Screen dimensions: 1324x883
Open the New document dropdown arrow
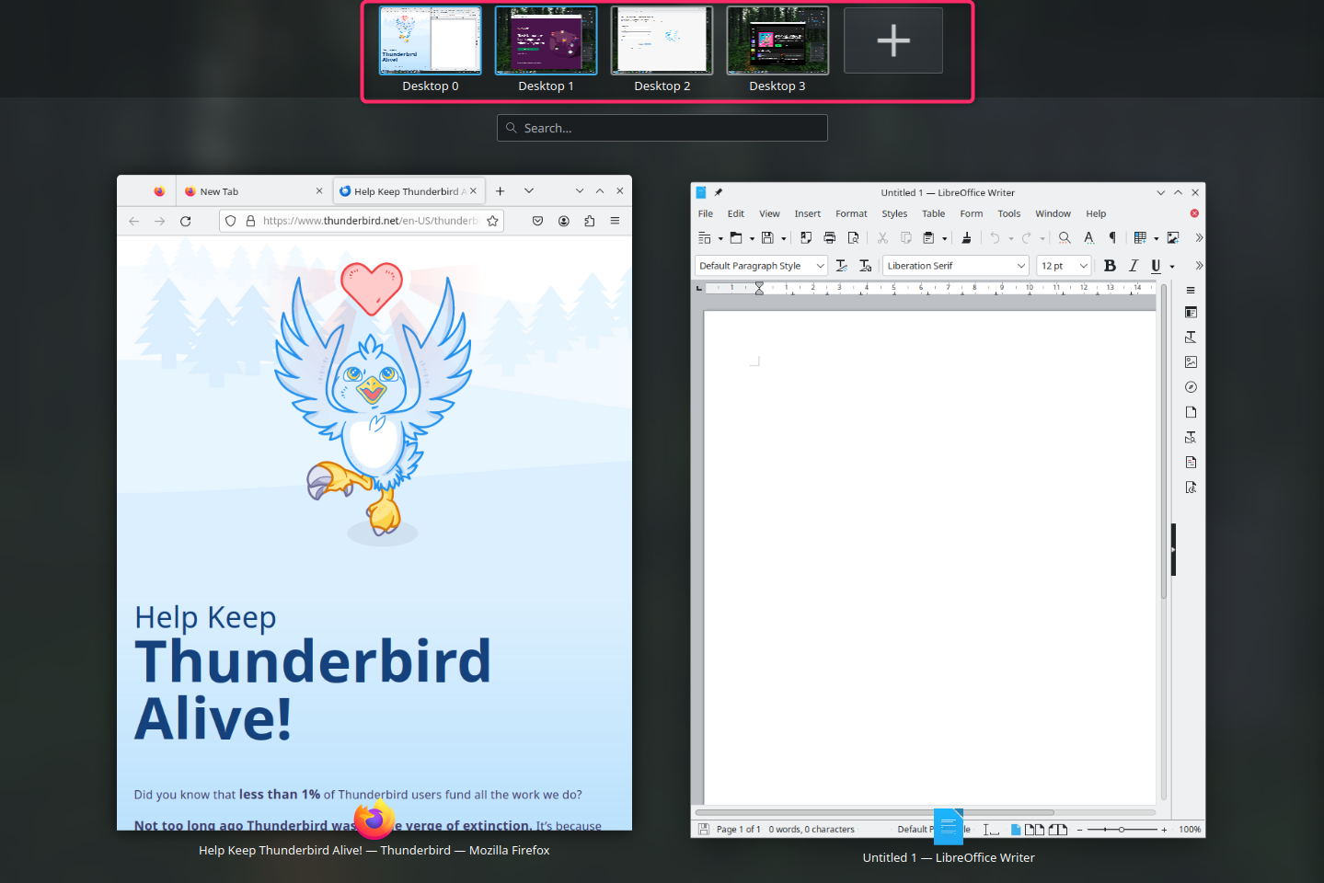pyautogui.click(x=720, y=238)
